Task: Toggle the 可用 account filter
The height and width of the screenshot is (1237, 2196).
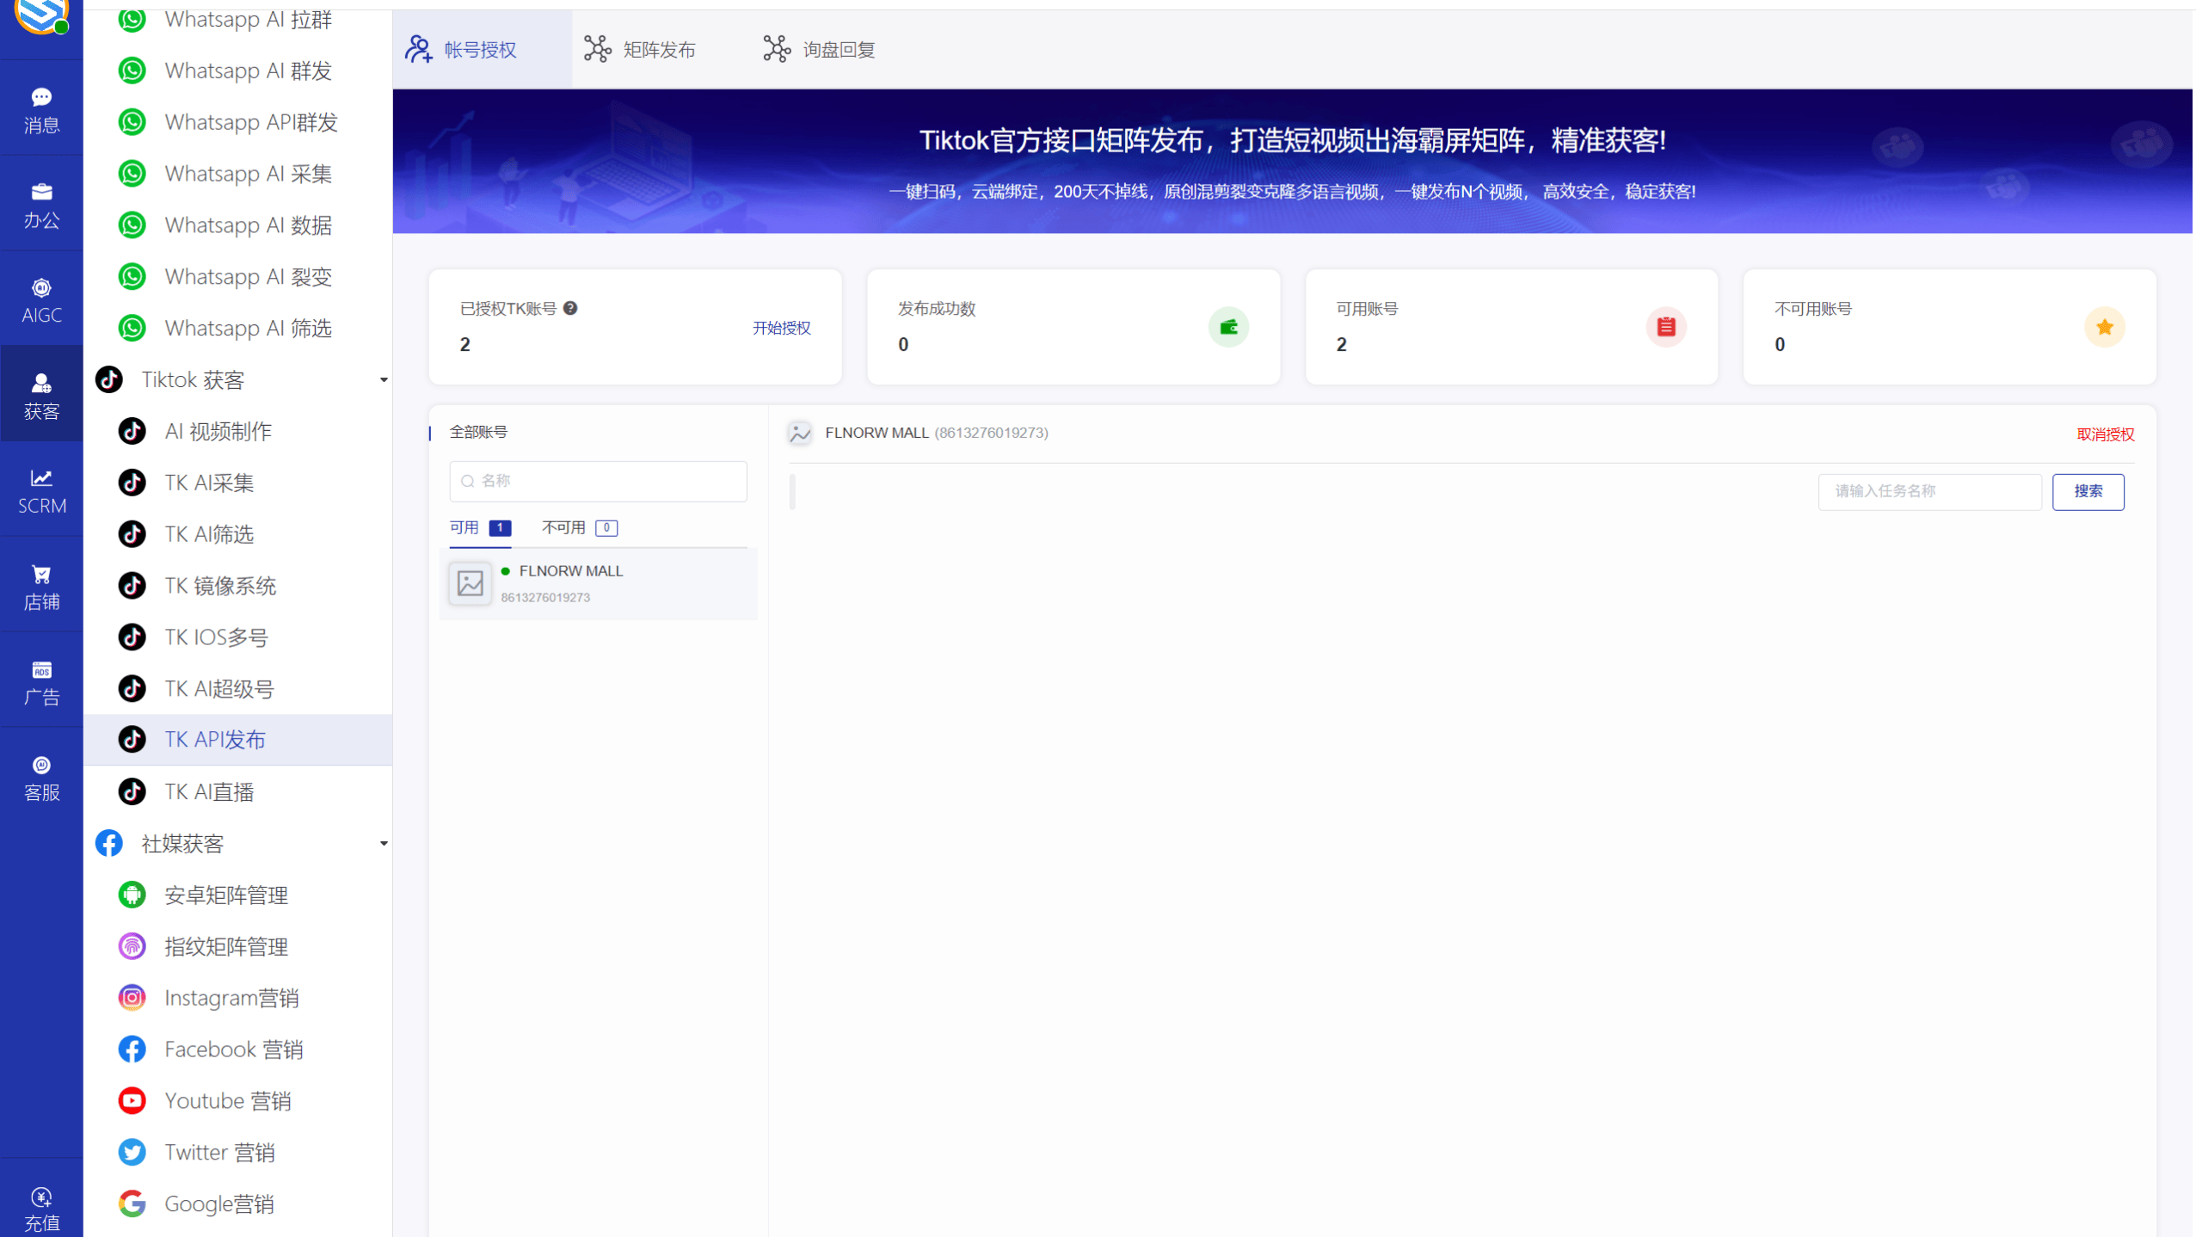Action: [x=464, y=527]
